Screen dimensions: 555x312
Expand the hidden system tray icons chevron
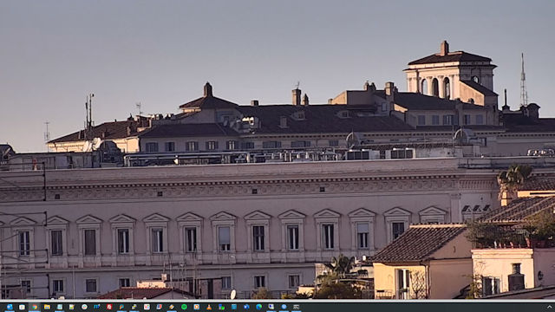coord(549,307)
